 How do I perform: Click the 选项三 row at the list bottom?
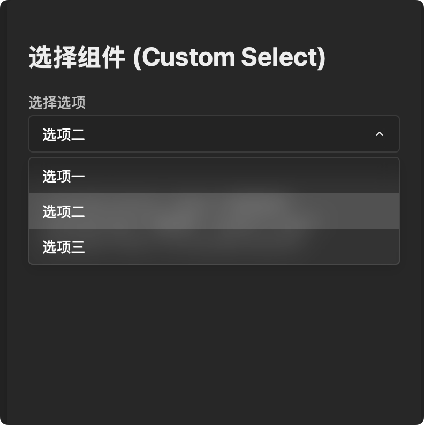214,247
